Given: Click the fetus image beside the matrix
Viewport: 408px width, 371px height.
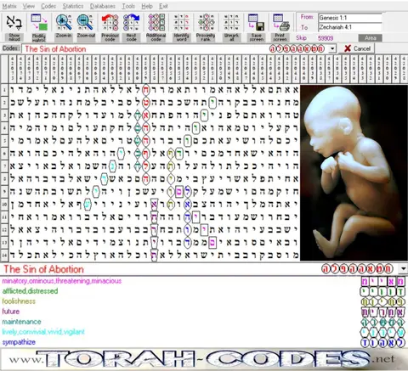Looking at the screenshot, I should coord(354,172).
